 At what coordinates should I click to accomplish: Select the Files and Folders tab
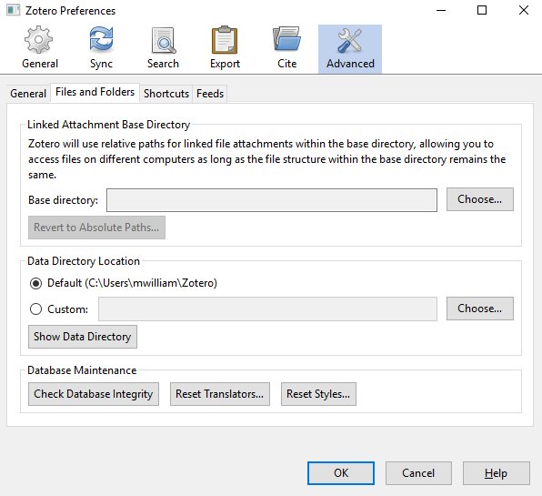pos(95,92)
